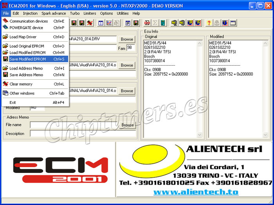Click the Fam input field showing 98
Viewport: 274px width, 205px height.
pyautogui.click(x=131, y=48)
